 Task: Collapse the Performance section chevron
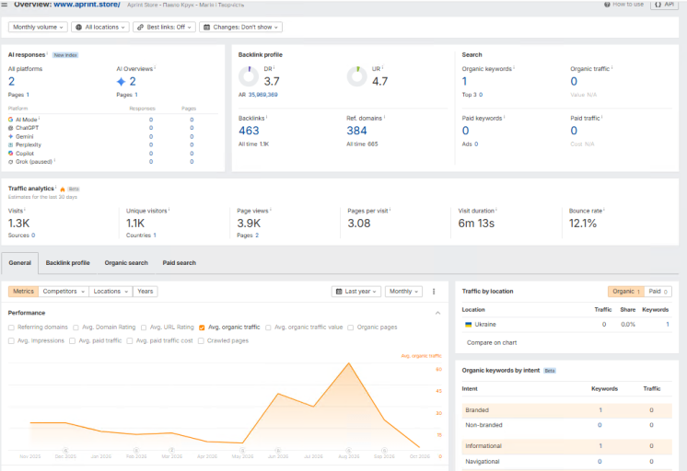click(437, 313)
